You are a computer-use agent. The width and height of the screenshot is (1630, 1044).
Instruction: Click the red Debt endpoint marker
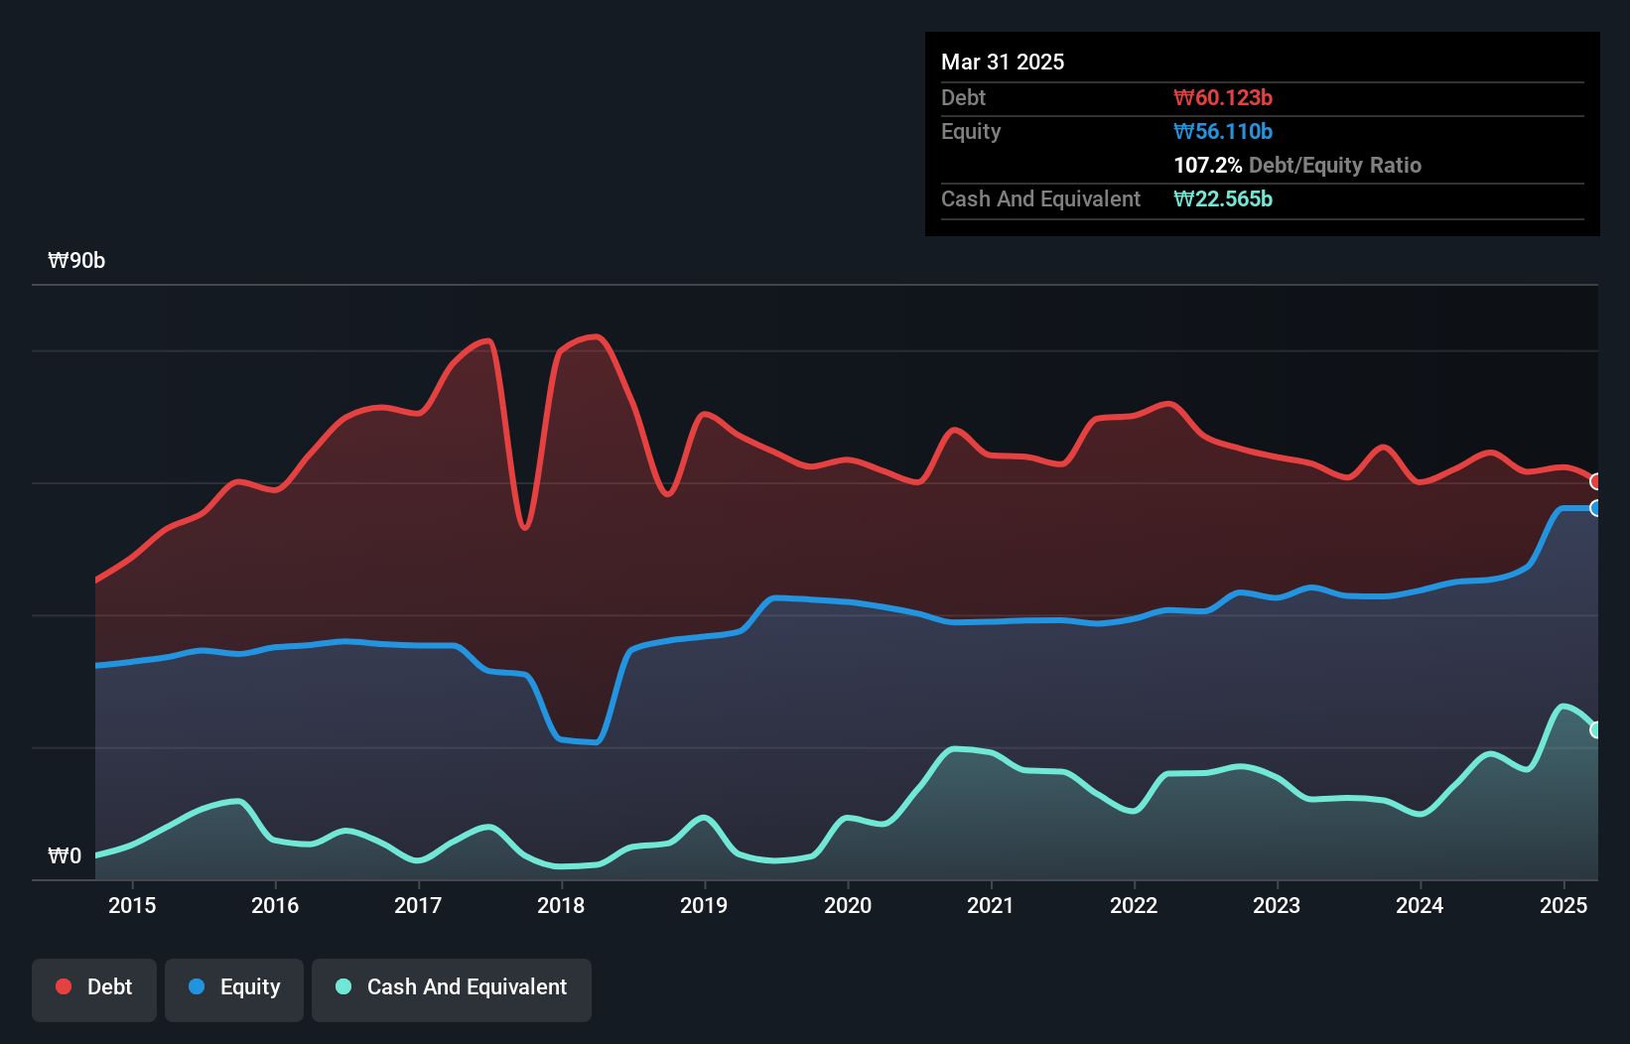(x=1596, y=481)
